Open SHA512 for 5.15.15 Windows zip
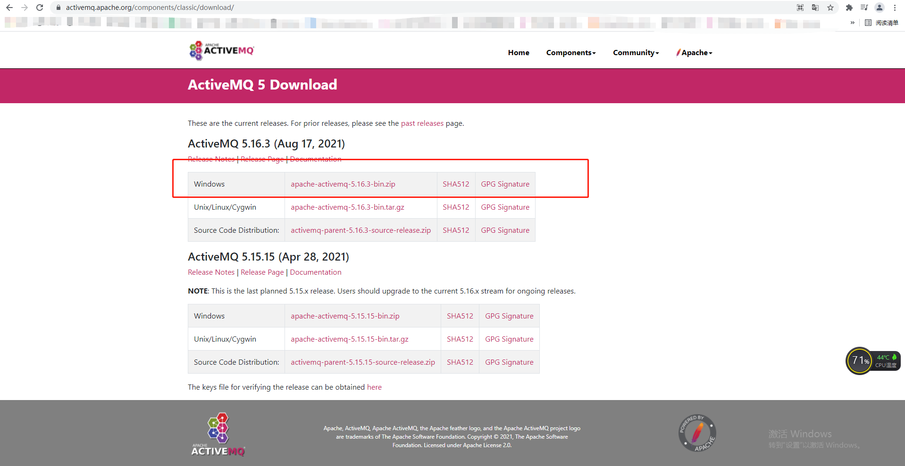905x466 pixels. click(460, 316)
